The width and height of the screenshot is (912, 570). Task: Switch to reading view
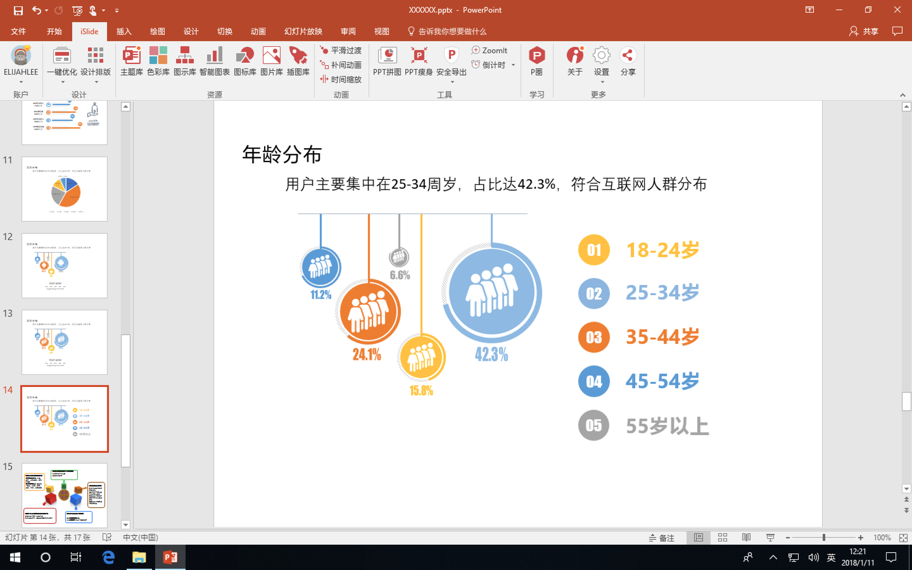pyautogui.click(x=746, y=537)
